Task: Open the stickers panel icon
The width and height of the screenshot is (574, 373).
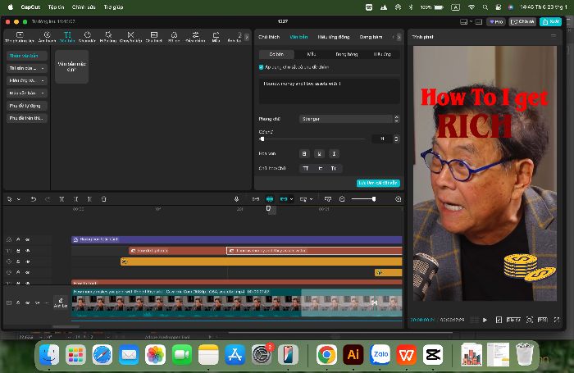Action: [x=87, y=36]
